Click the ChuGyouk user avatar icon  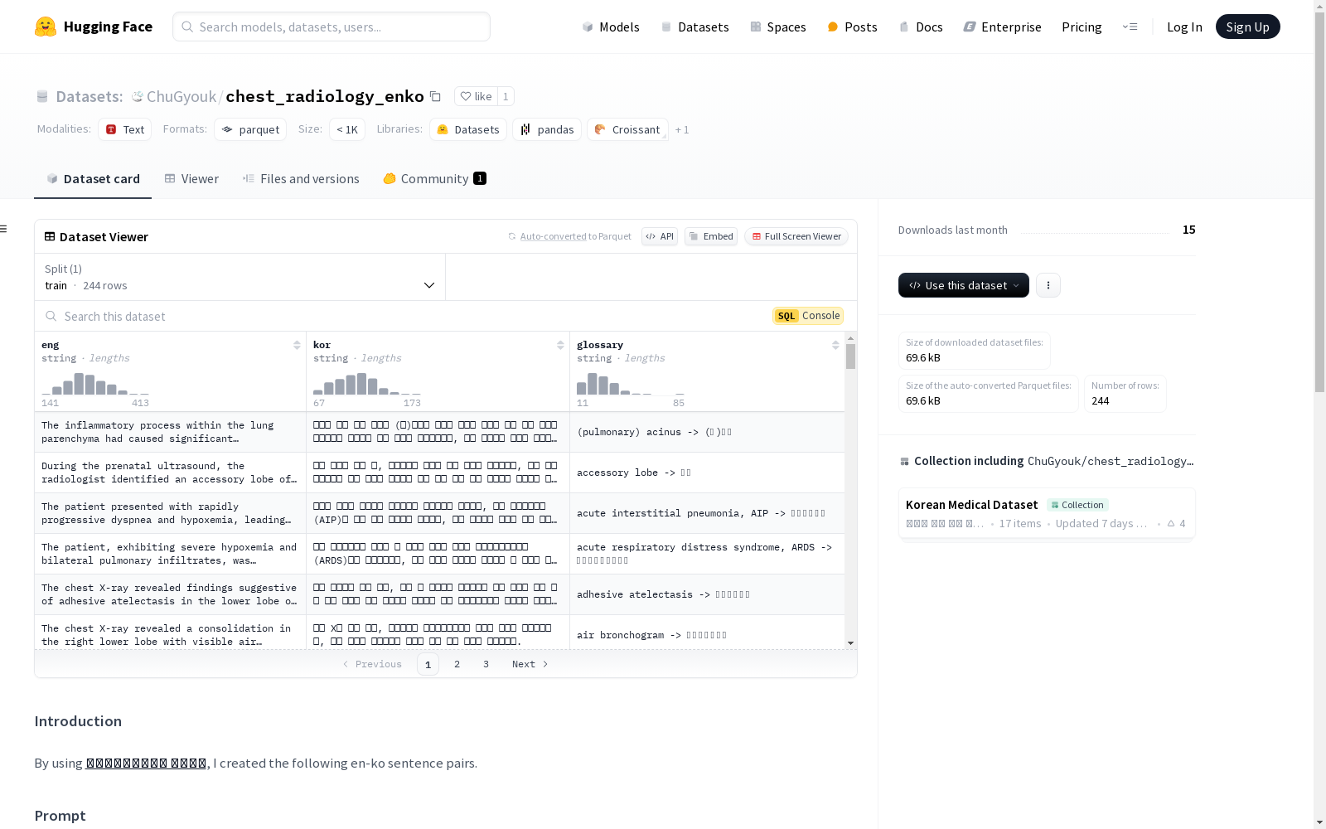138,96
